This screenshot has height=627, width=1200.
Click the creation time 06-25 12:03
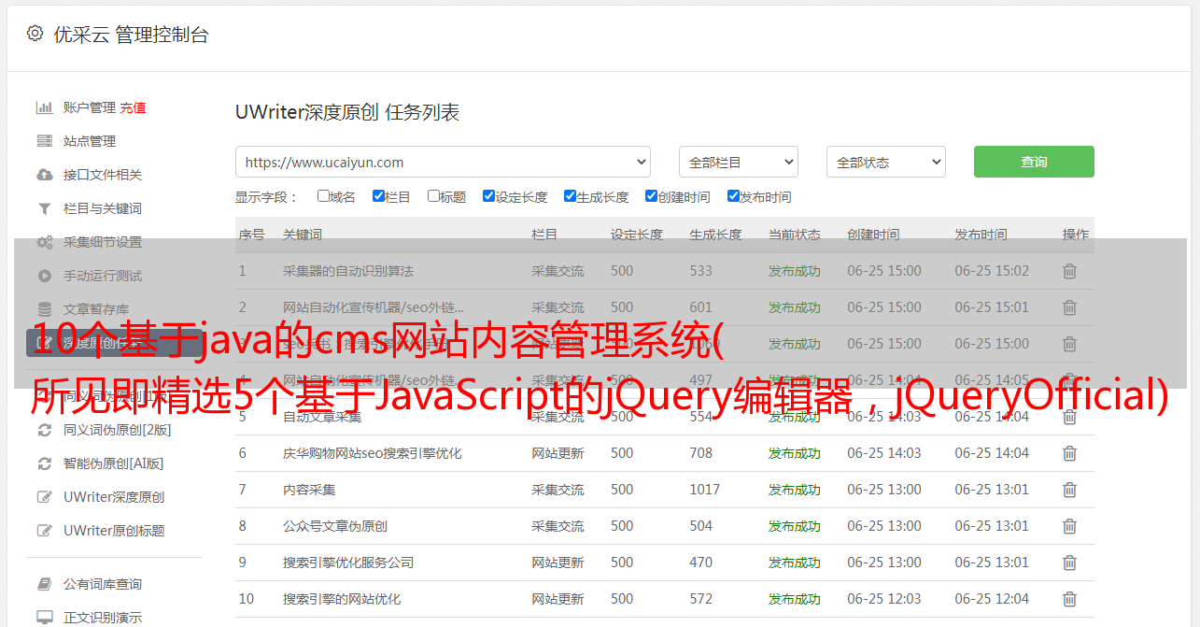coord(884,599)
